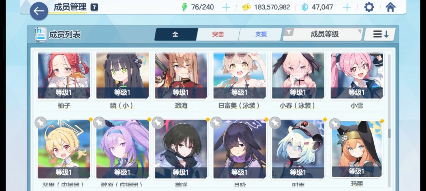Screen dimensions: 426x191
Task: Open 日富美（泳装）member card
Action: pos(239,81)
